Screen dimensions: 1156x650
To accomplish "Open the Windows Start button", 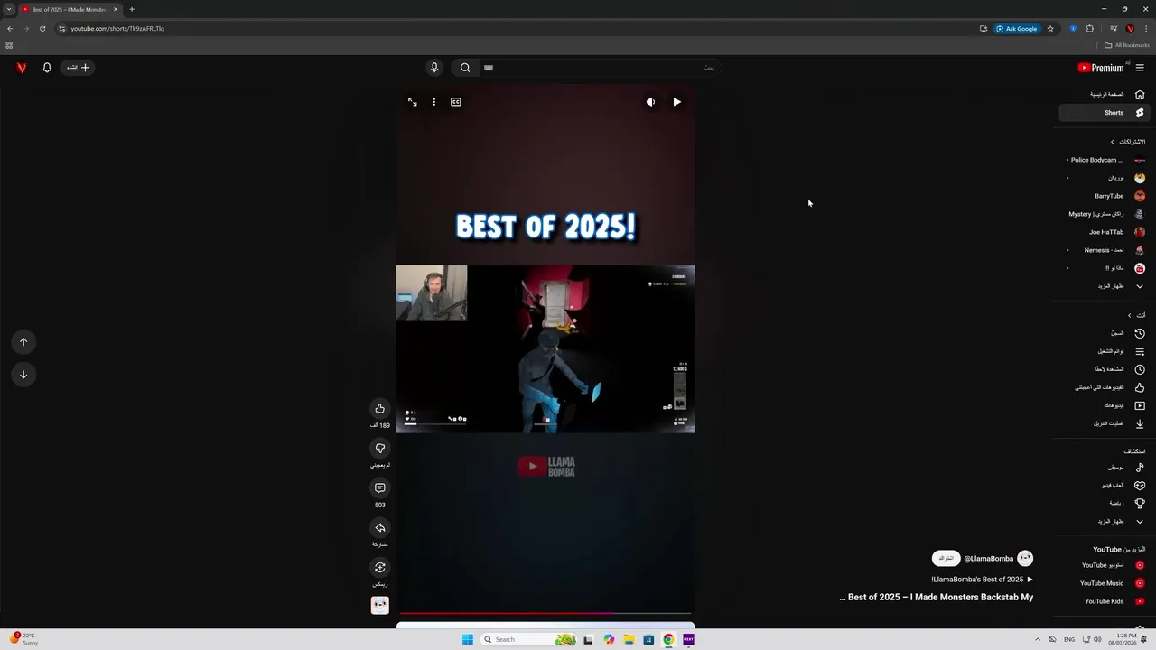I will pyautogui.click(x=468, y=639).
